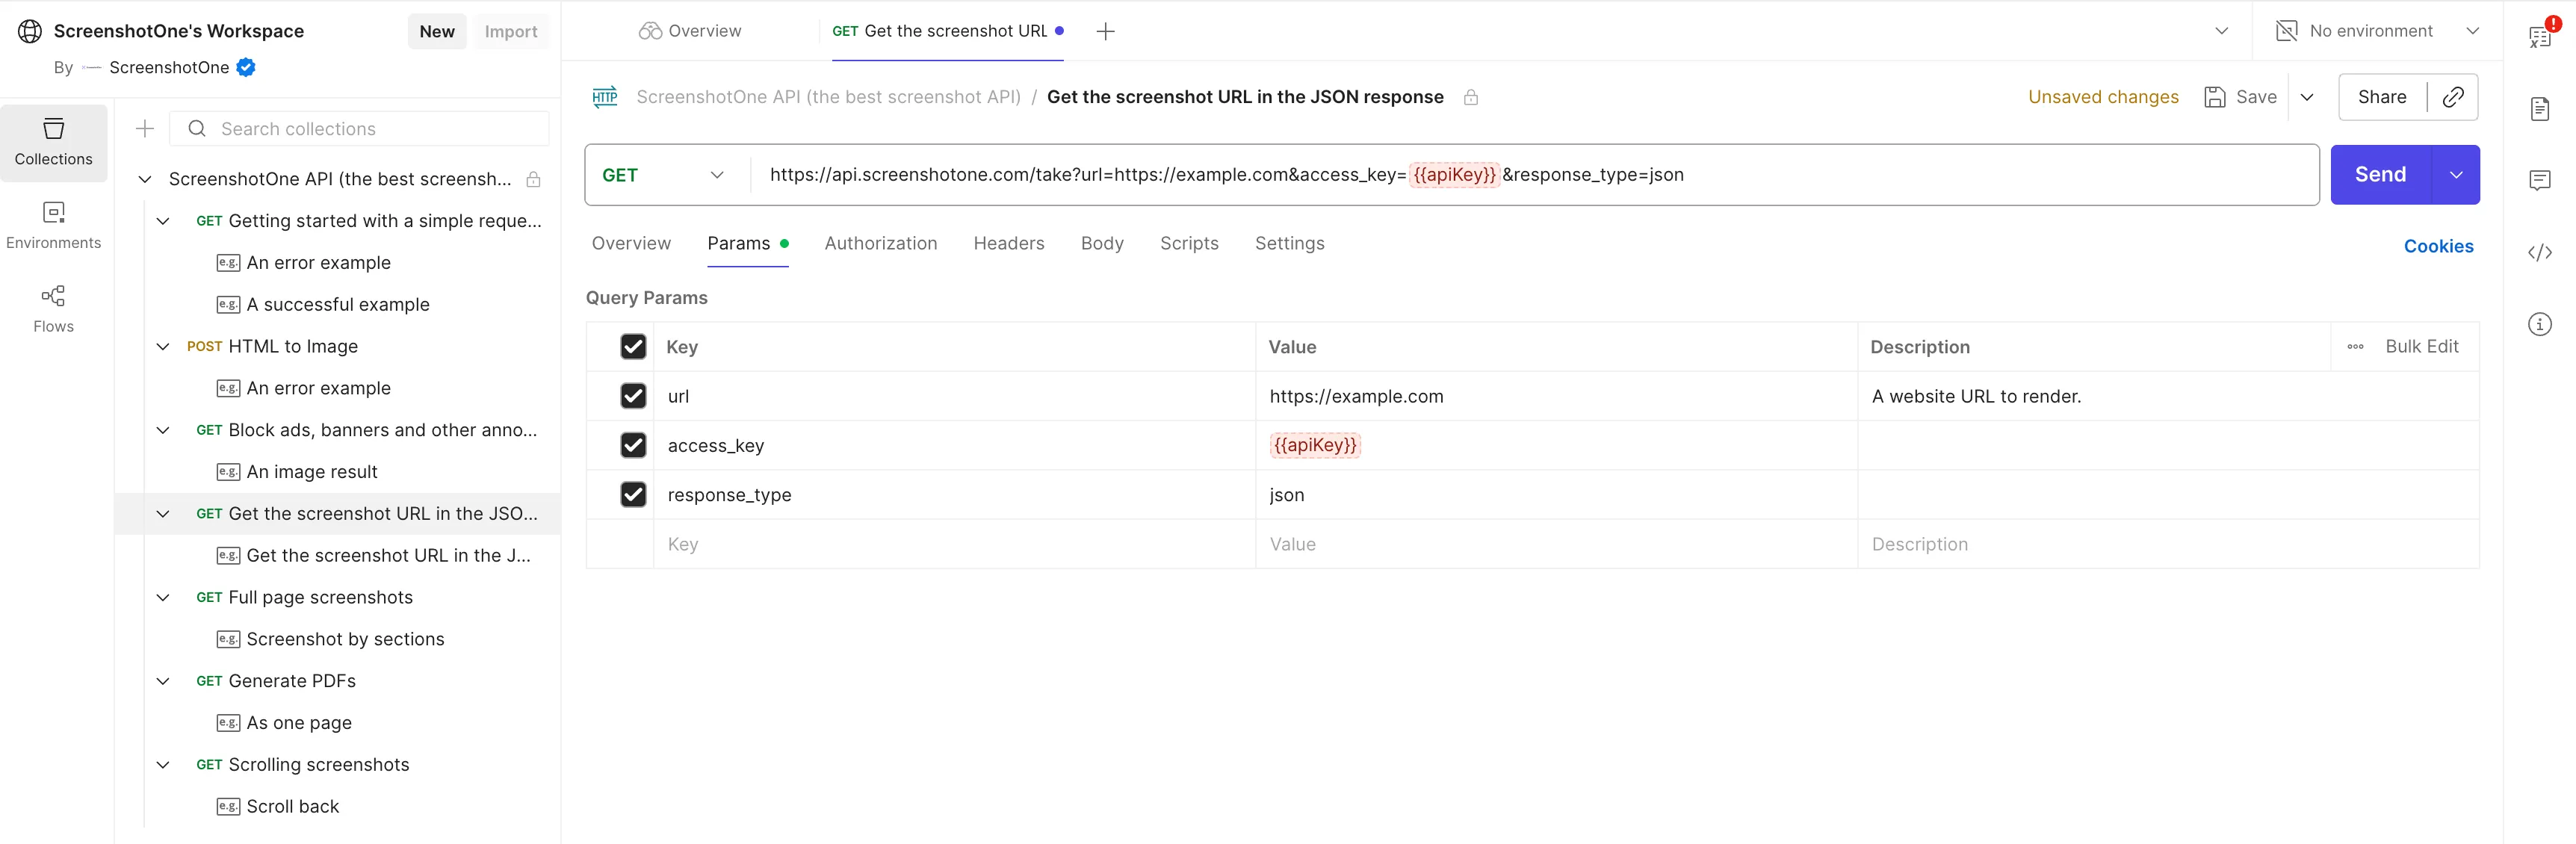Uncheck the url query parameter
Viewport: 2576px width, 844px height.
click(634, 396)
